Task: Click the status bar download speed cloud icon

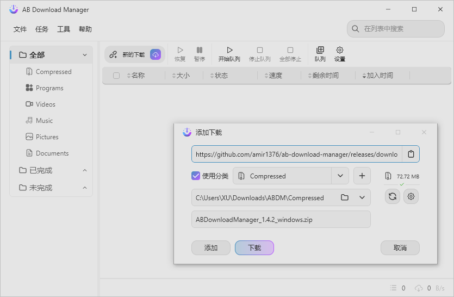Action: click(419, 288)
